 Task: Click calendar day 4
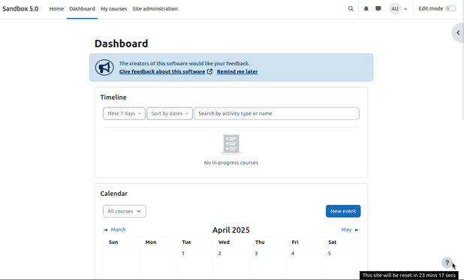pos(293,254)
